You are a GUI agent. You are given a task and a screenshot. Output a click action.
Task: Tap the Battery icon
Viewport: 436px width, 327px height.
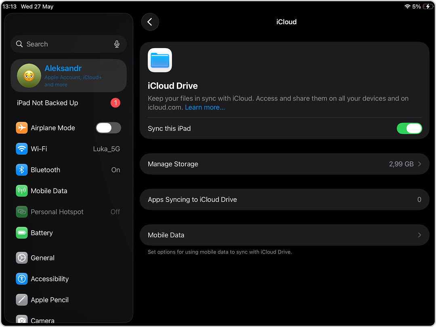point(22,233)
